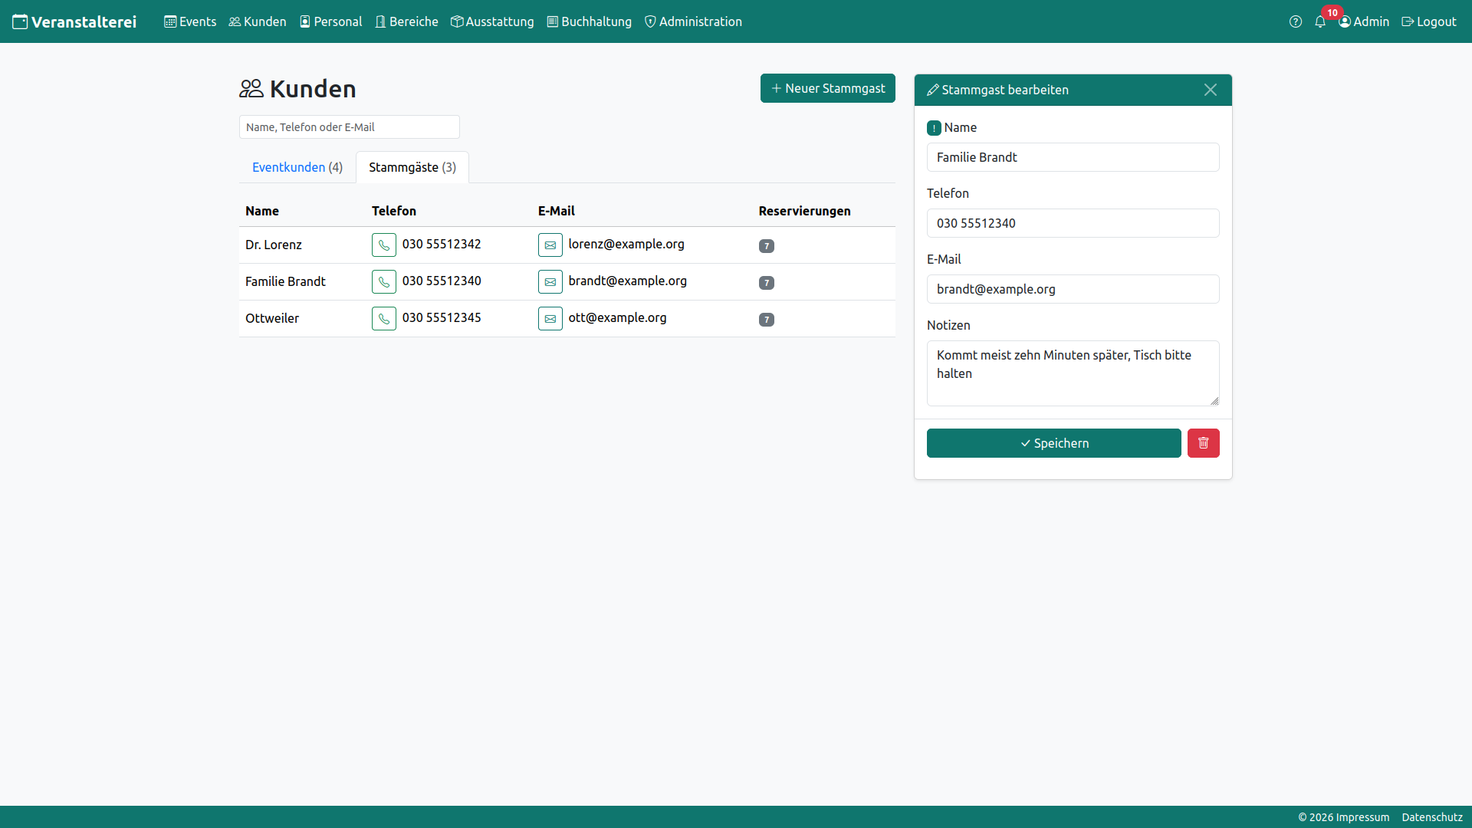Click Logout link
Screen dimensions: 1472x828
[1429, 21]
